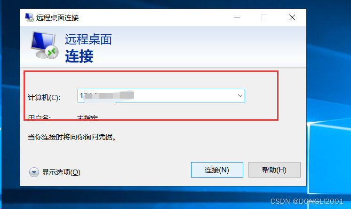This screenshot has height=209, width=351.
Task: Click the disabled maximize square button
Action: click(x=264, y=17)
